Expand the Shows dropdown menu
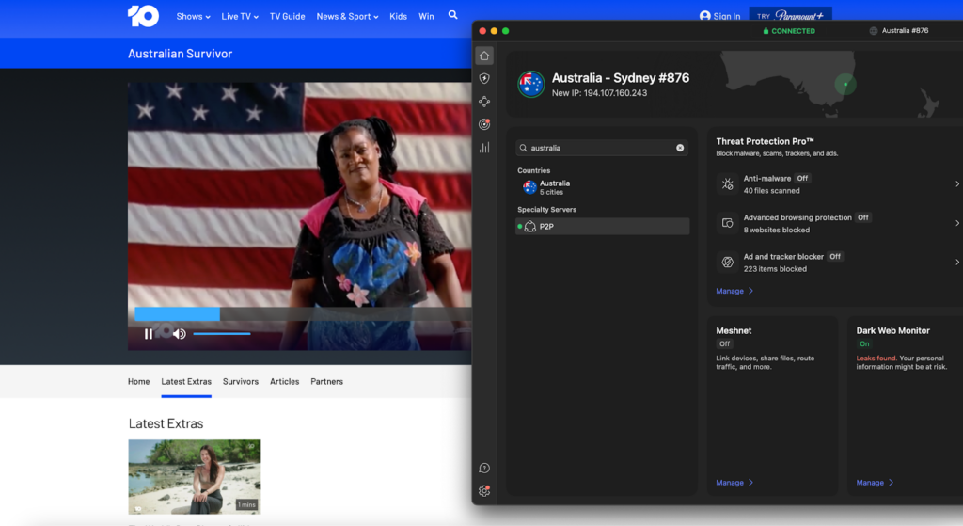 click(193, 17)
